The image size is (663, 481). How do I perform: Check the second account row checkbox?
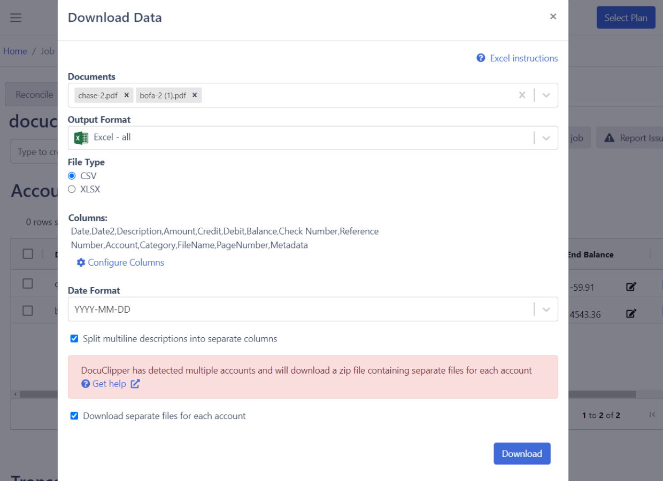[28, 311]
